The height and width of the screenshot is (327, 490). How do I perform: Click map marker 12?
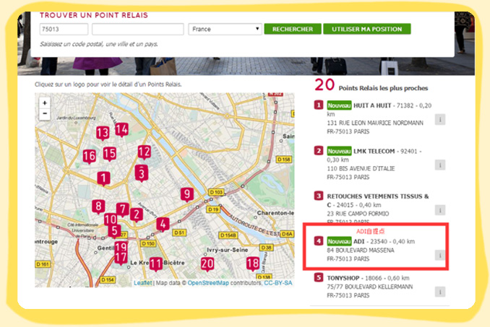(x=144, y=152)
